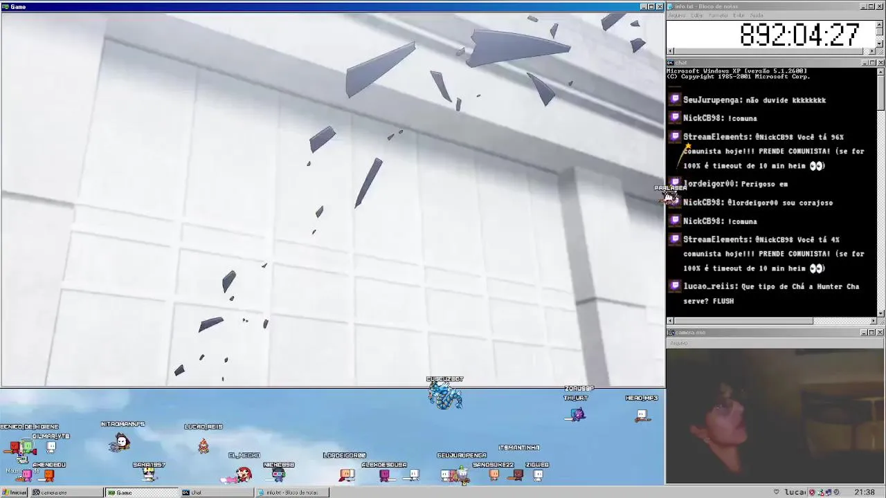
Task: Click the chat console title icon
Action: 671,63
